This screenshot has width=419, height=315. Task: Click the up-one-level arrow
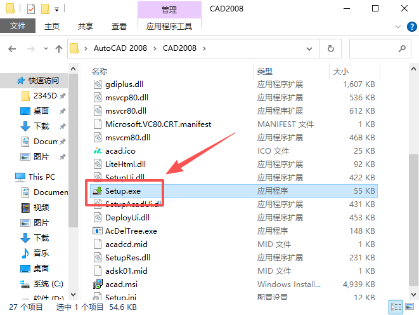[59, 49]
